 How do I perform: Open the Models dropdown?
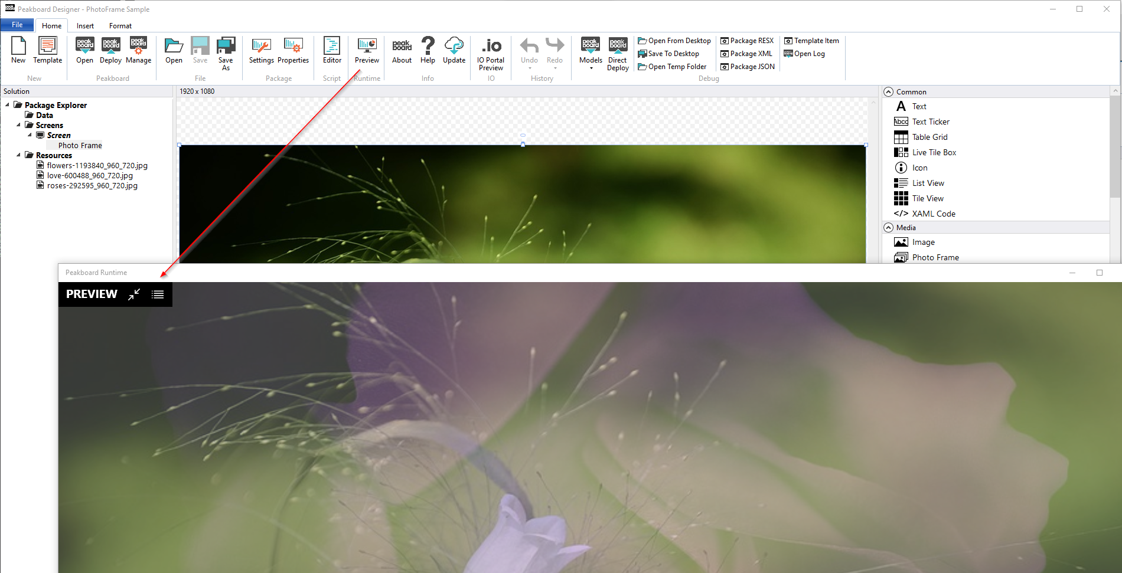click(x=591, y=53)
